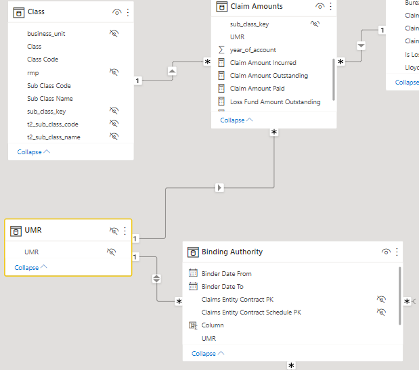Click measure icon next to Claim Amount Paid
The height and width of the screenshot is (370, 419).
point(221,89)
